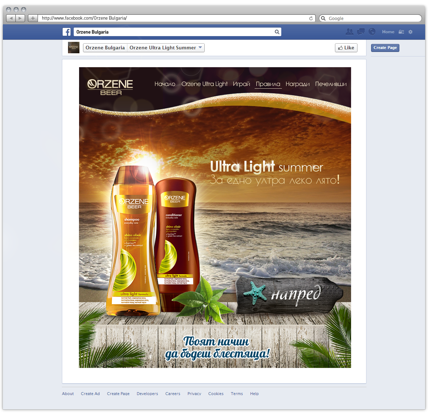The height and width of the screenshot is (419, 428).
Task: Open the Privacy footer link
Action: click(194, 394)
